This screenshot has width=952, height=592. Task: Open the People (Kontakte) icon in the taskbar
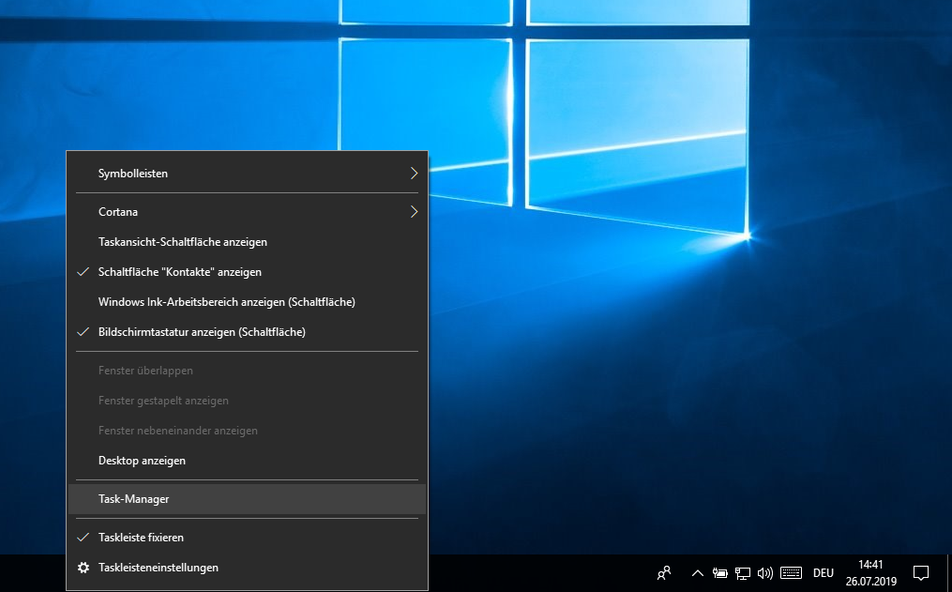click(x=664, y=572)
